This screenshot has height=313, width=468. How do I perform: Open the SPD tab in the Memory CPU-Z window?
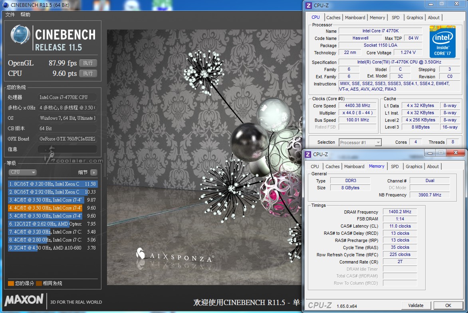click(395, 166)
